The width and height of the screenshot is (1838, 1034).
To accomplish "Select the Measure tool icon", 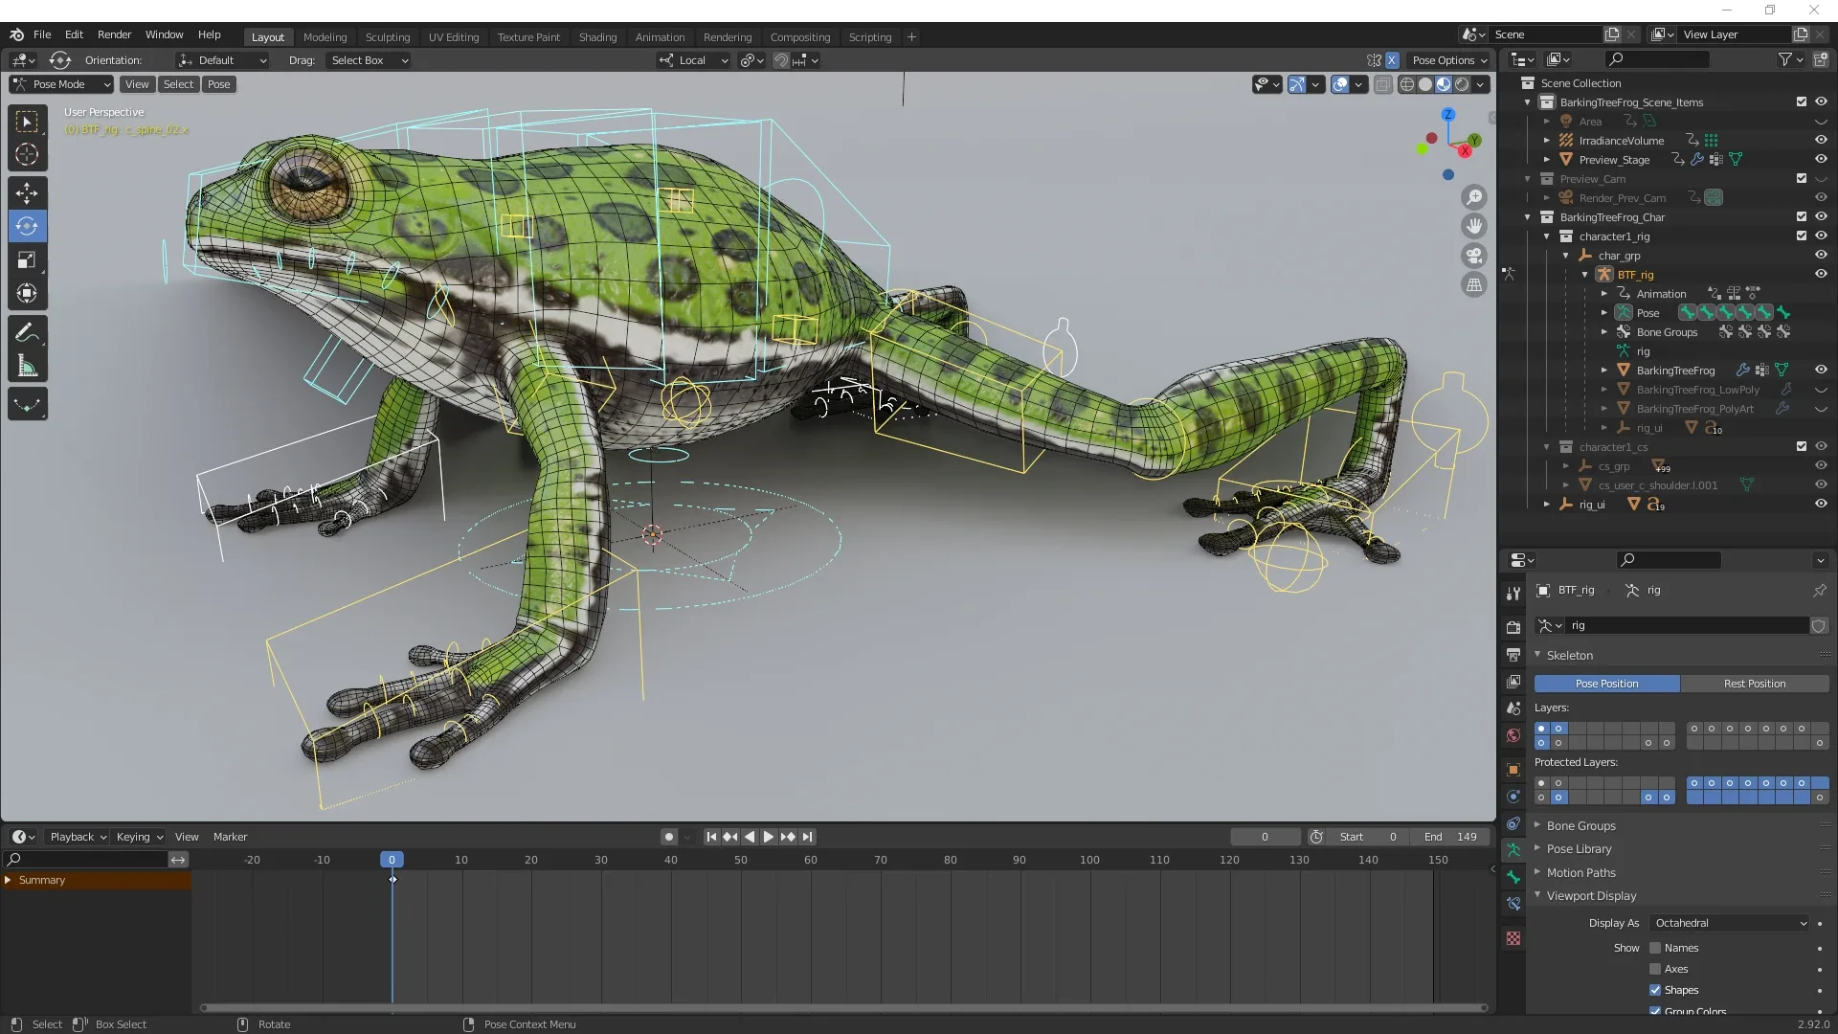I will 28,365.
